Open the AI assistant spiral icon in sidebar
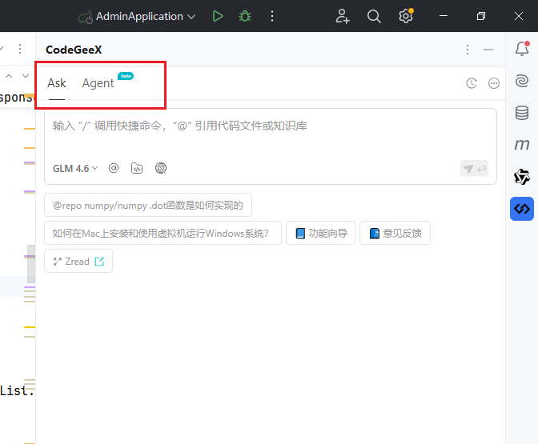Viewport: 538px width, 444px height. tap(522, 81)
